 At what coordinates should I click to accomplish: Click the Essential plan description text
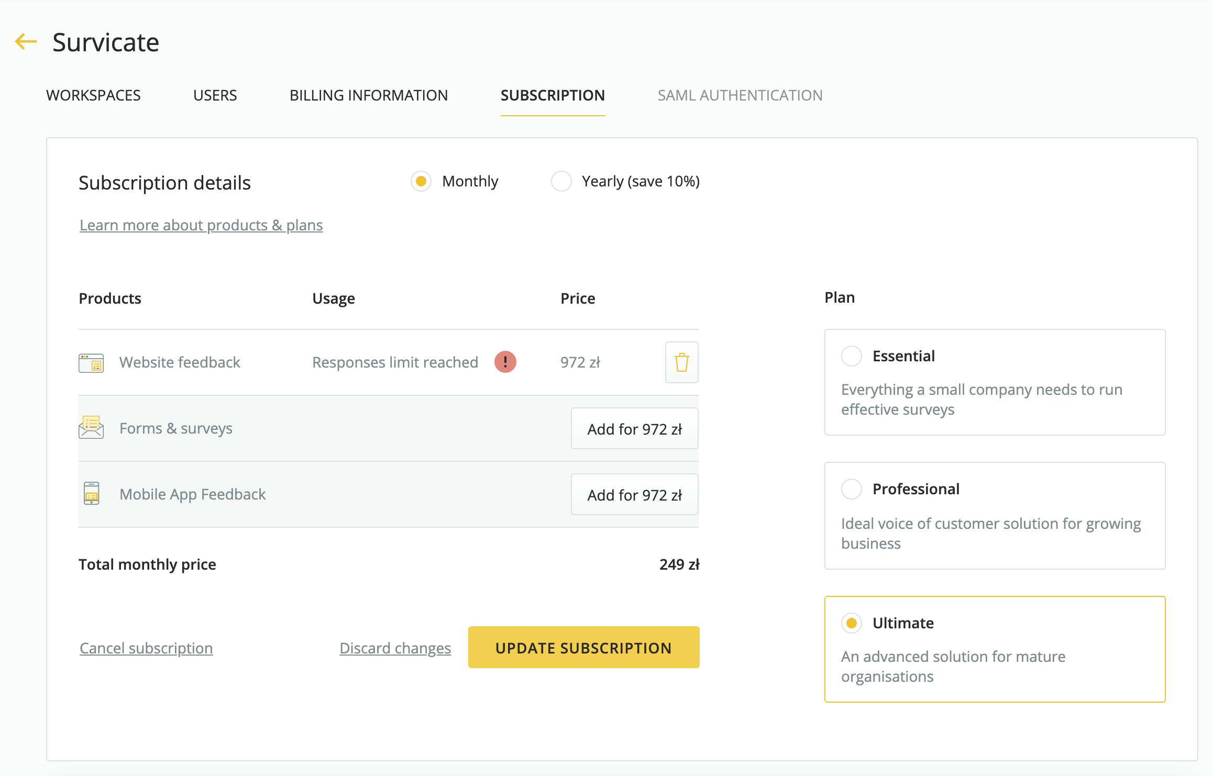click(x=982, y=400)
